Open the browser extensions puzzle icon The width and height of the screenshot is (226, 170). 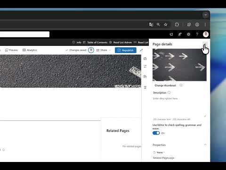click(177, 25)
